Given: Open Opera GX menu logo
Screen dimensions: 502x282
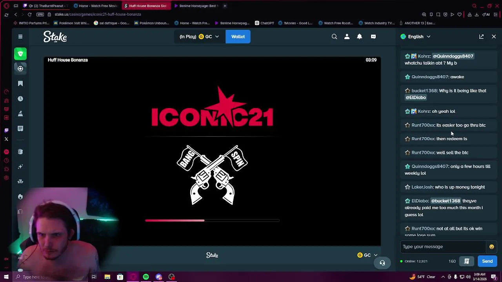Looking at the screenshot, I should pos(6,6).
